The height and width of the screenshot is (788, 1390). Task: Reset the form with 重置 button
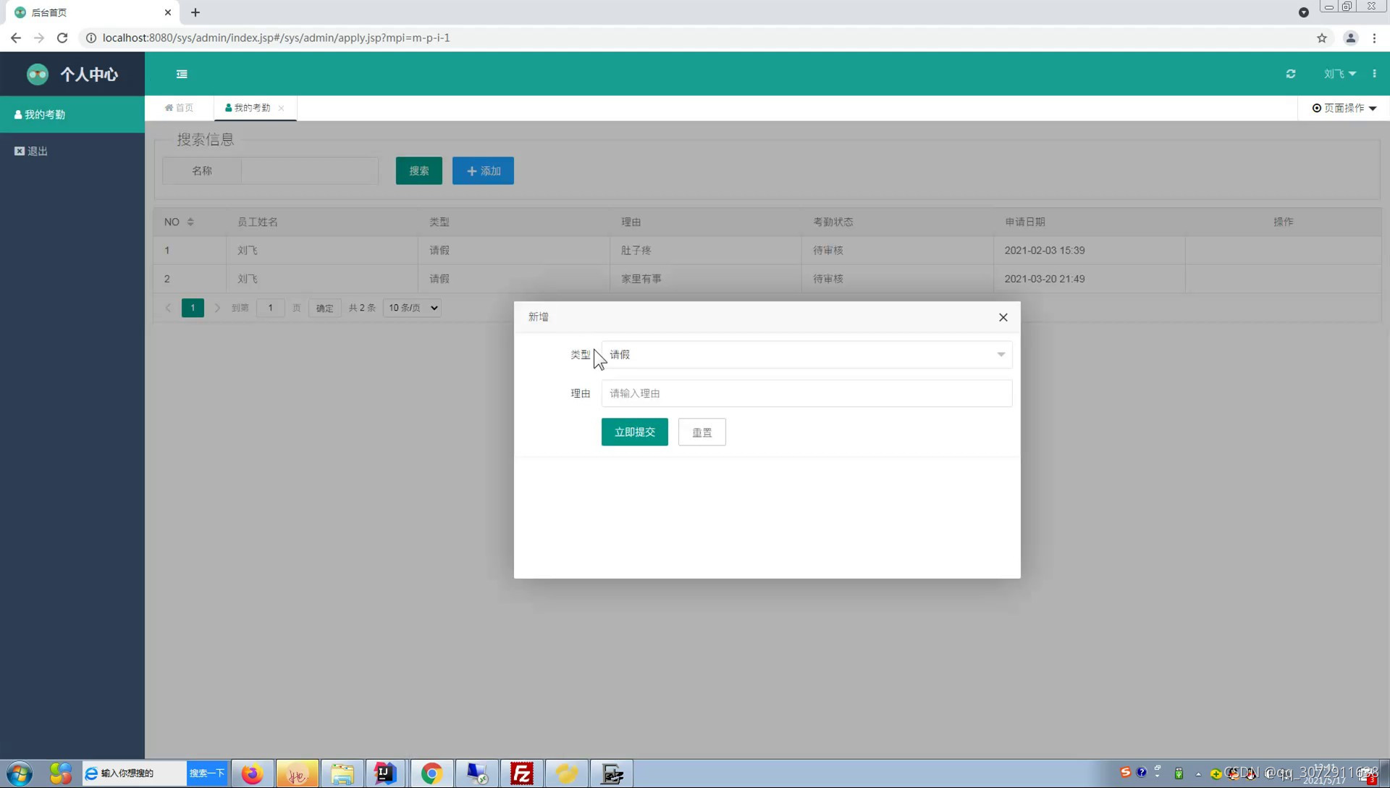click(702, 432)
